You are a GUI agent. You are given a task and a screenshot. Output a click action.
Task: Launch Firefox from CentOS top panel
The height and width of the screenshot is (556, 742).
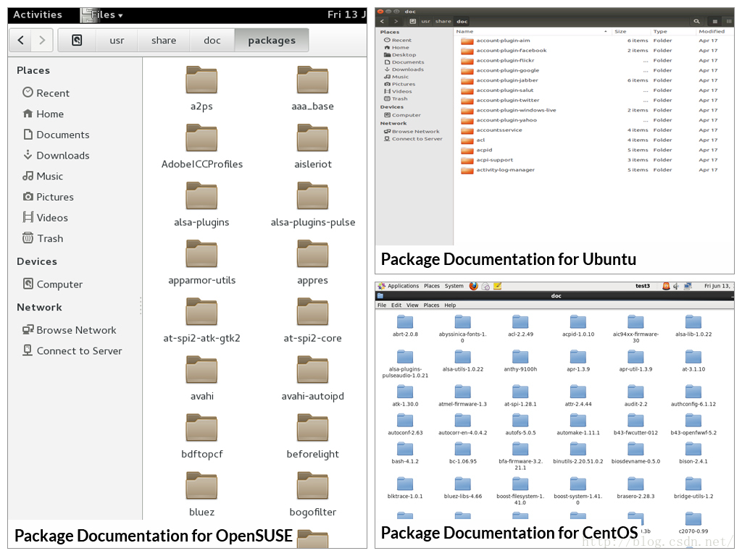[x=473, y=286]
